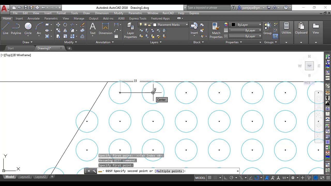Click the customize command line wrench icon
Viewport: 331px width, 186px height.
pos(94,171)
